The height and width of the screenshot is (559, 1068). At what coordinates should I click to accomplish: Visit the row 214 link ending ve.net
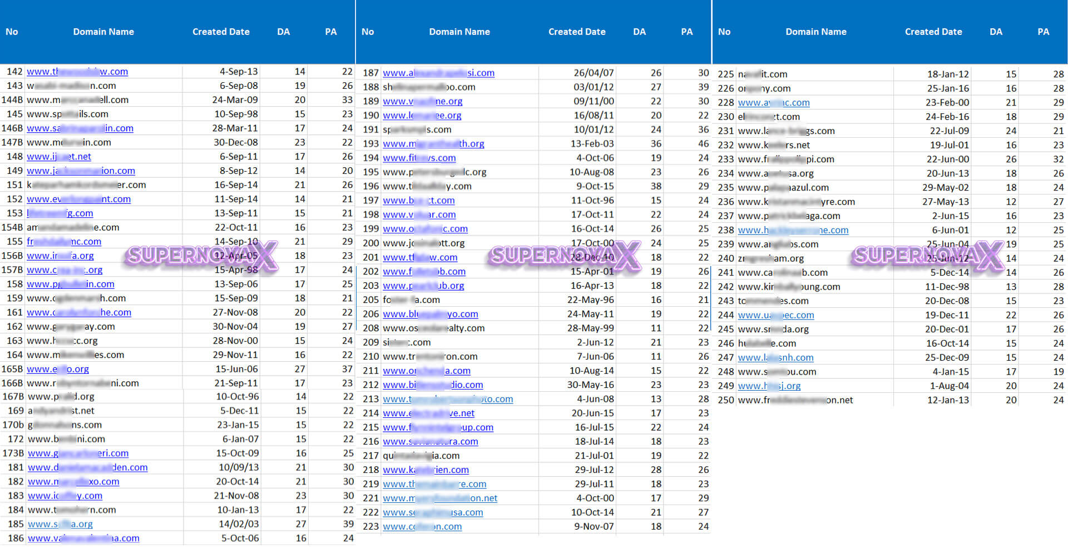(428, 413)
